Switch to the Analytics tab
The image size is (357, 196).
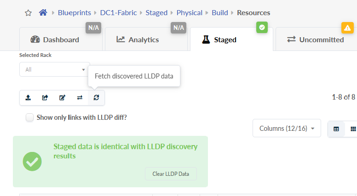[138, 39]
